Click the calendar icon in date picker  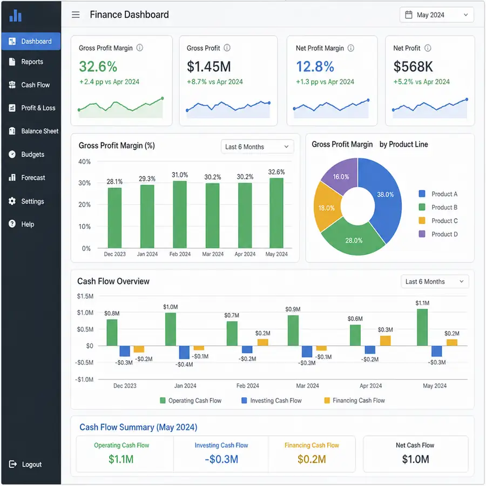(409, 15)
